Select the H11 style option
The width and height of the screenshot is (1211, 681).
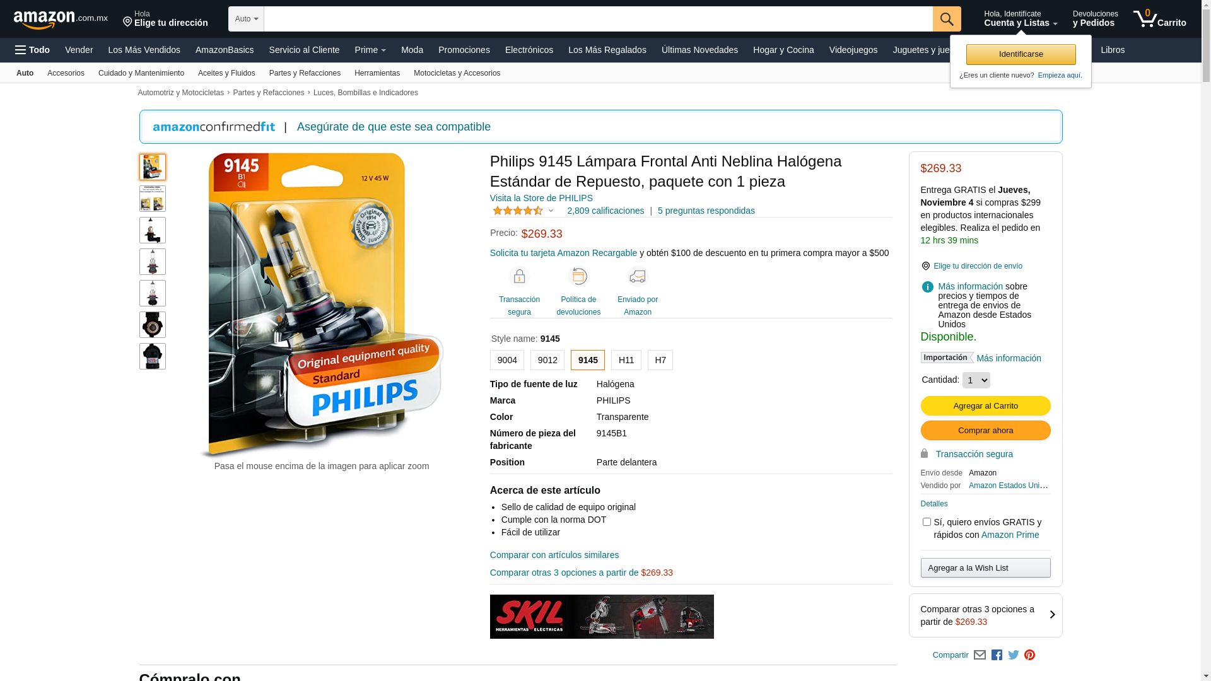(626, 360)
